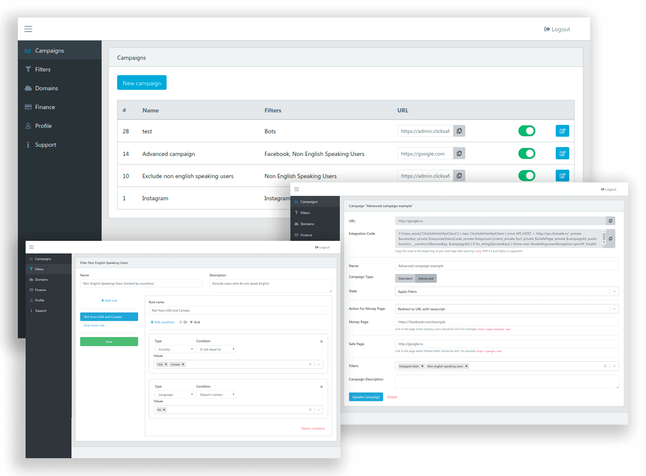Click Logout in filter edit window
This screenshot has height=476, width=646.
tap(322, 247)
